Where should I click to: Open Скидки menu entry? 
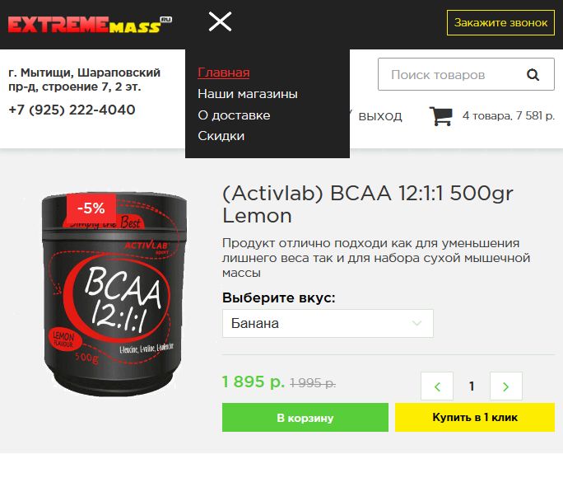pos(221,136)
